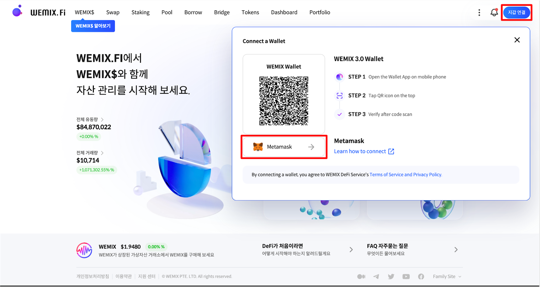
Task: Click chevron next to DeFi가 처음이라면
Action: coord(351,250)
